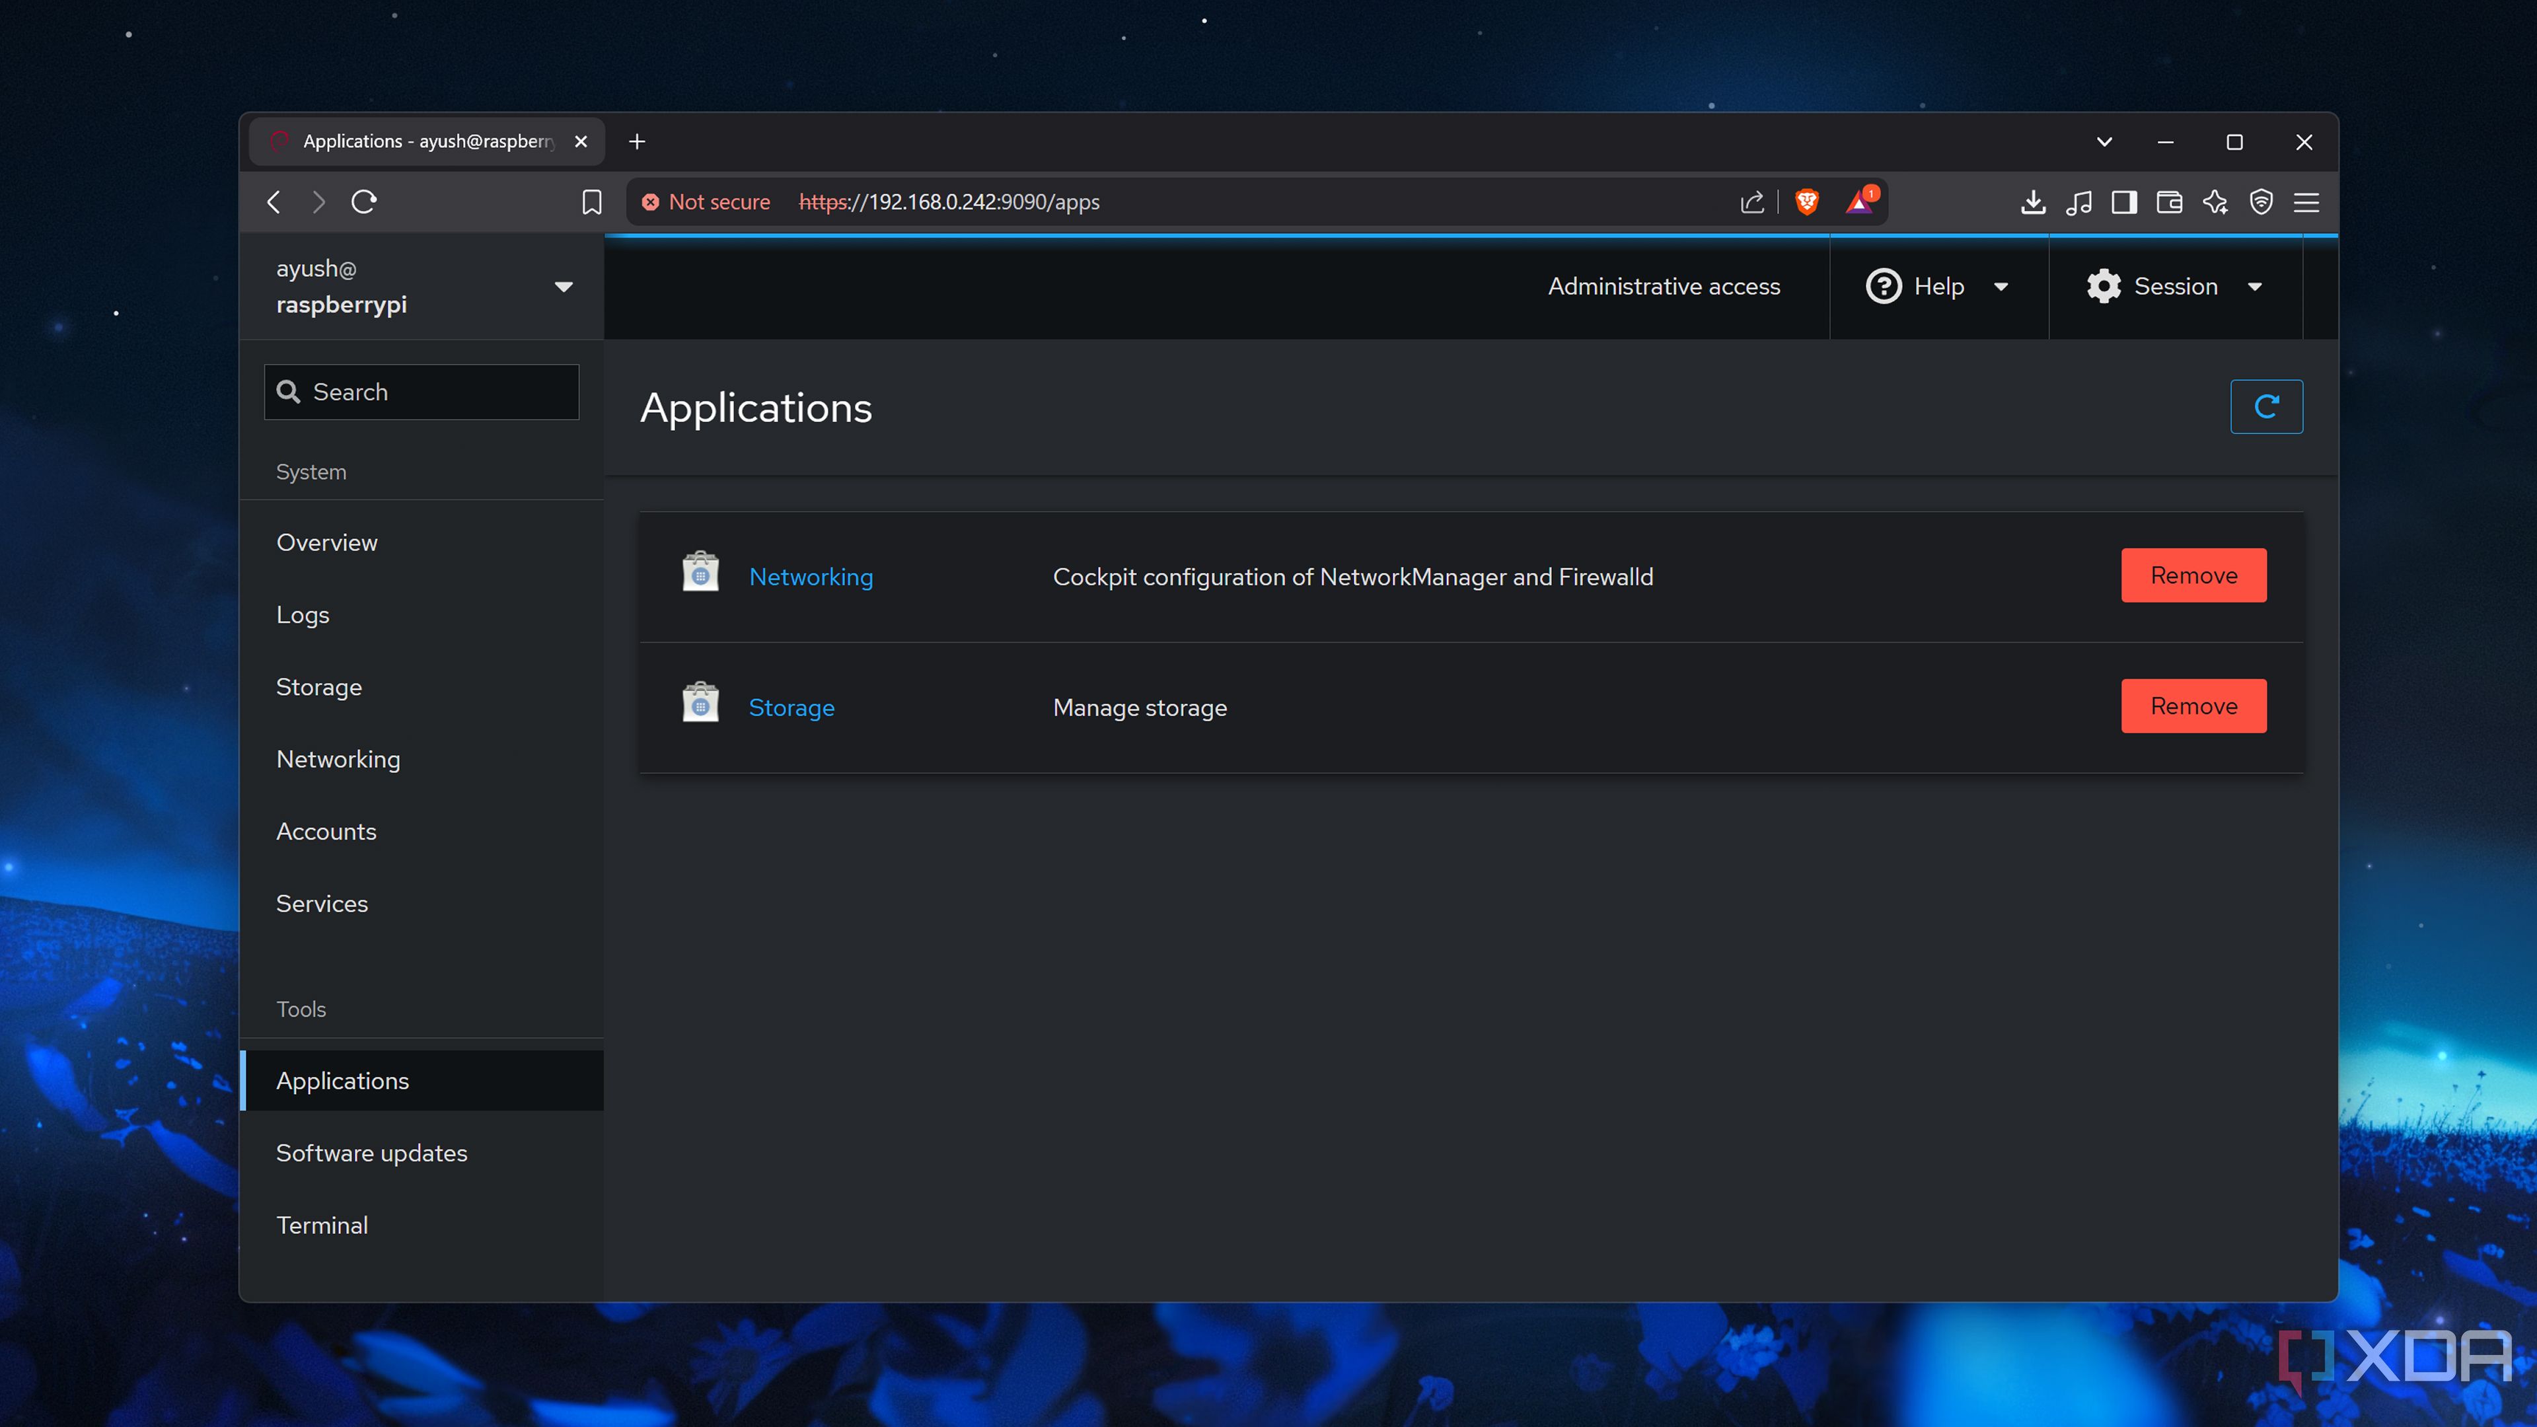The height and width of the screenshot is (1427, 2537).
Task: Open the Help dropdown menu
Action: pos(1938,287)
